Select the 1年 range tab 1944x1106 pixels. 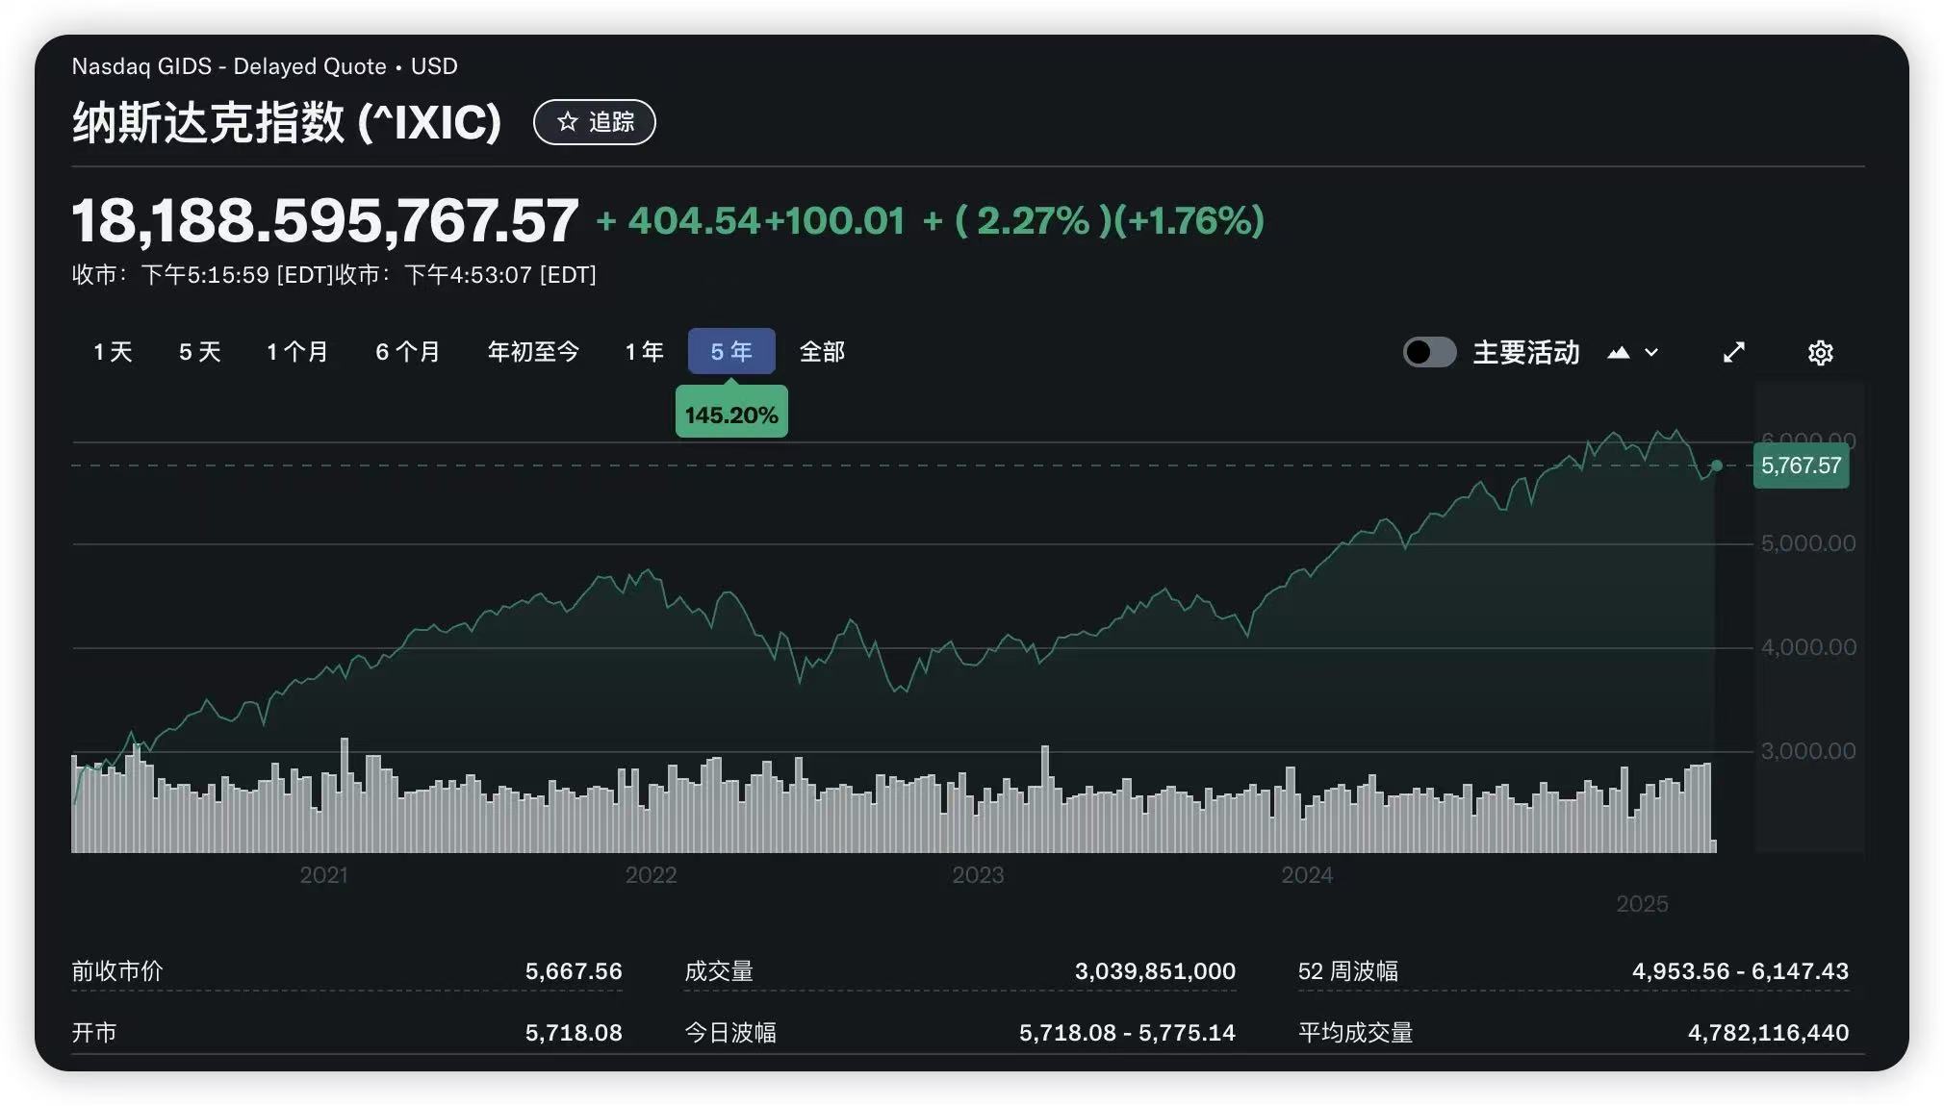[645, 352]
